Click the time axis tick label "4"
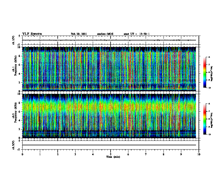224x173 pixels. [93, 154]
